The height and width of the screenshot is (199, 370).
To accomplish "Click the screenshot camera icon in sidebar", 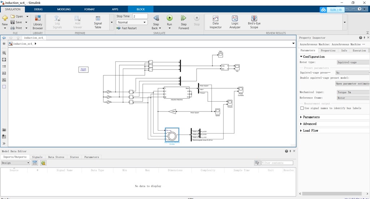I will [x=4, y=130].
